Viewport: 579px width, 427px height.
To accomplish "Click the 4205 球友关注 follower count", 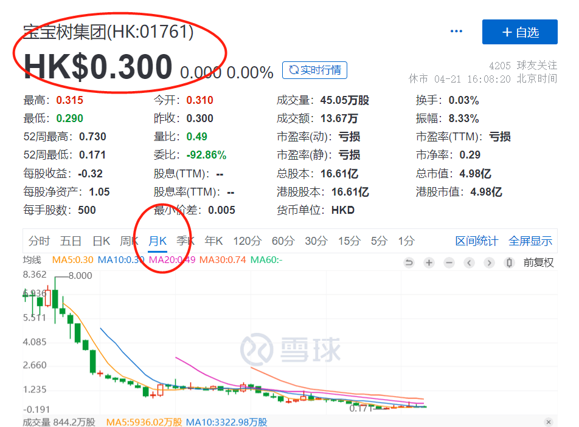I will [x=523, y=65].
